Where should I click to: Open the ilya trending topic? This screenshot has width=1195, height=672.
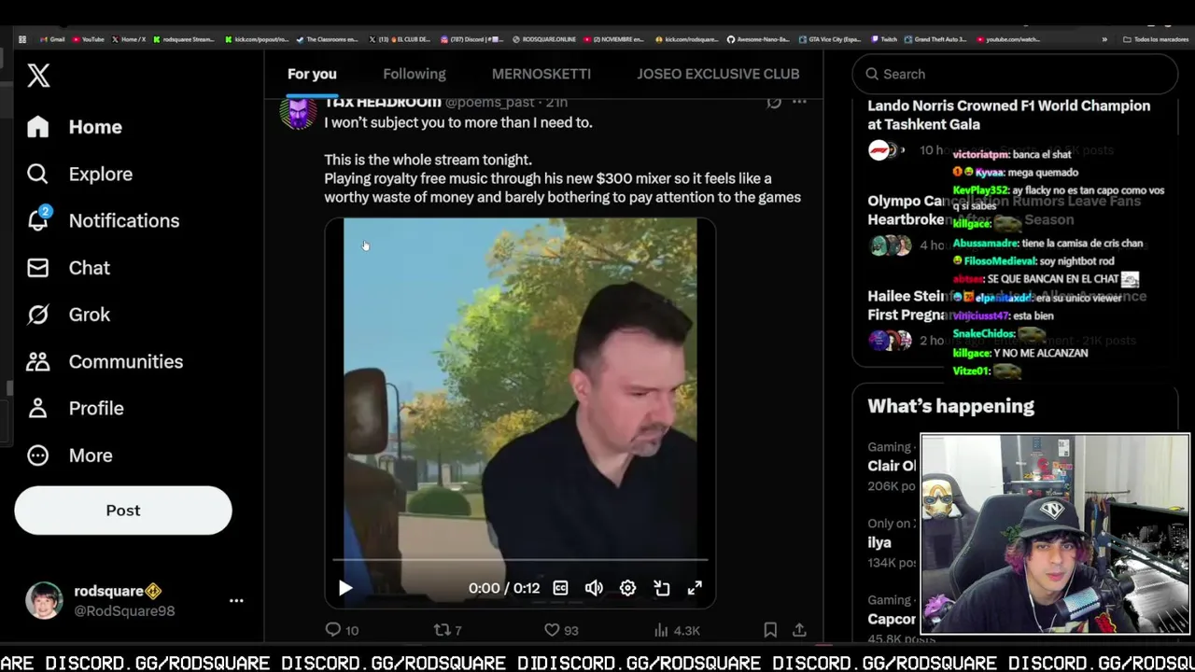point(879,542)
